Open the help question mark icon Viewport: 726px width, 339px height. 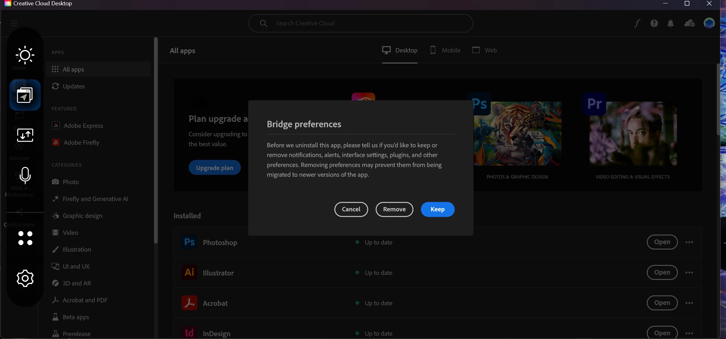point(654,23)
